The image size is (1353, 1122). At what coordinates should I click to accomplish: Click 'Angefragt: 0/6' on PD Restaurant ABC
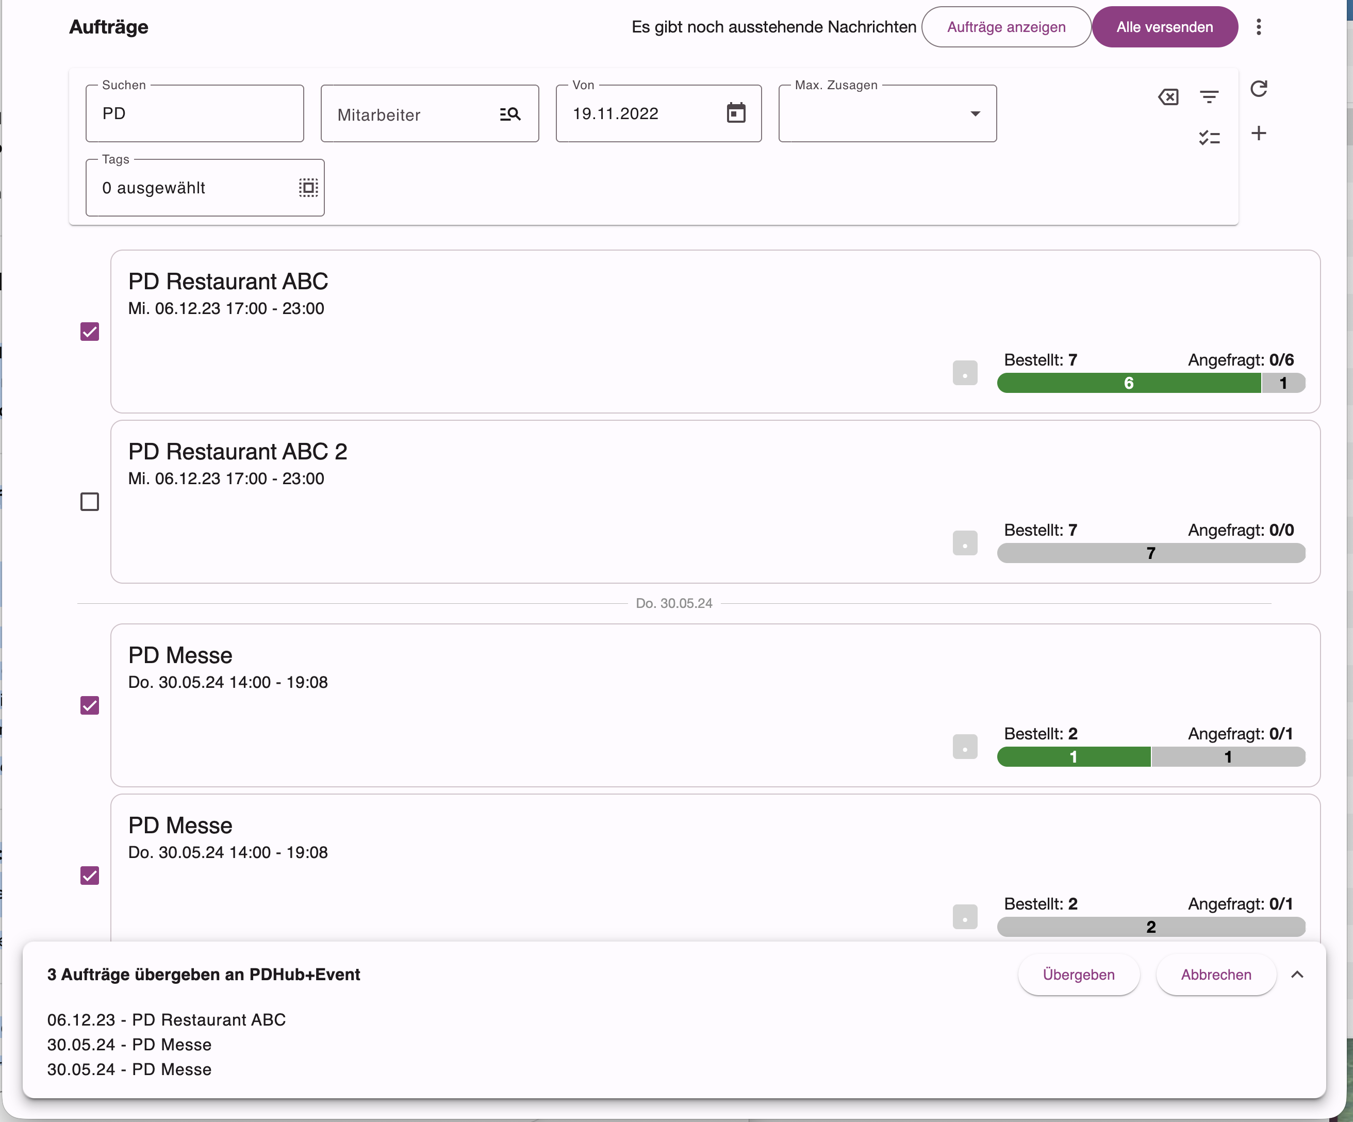point(1241,359)
